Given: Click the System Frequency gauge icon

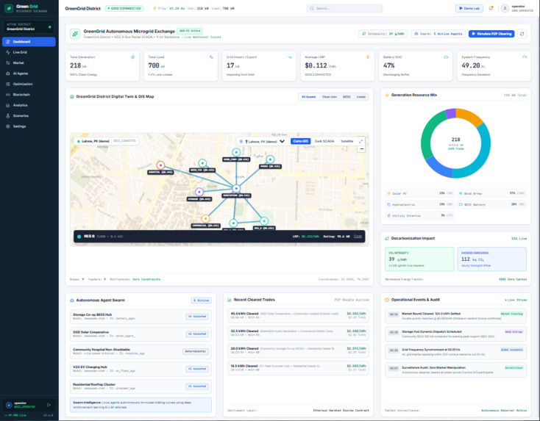Looking at the screenshot, I should tap(525, 57).
